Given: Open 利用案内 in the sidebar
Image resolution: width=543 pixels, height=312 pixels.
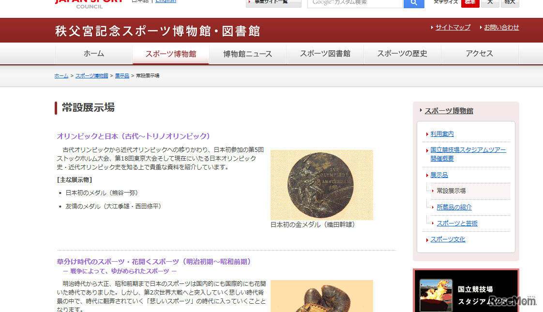Looking at the screenshot, I should (x=442, y=134).
